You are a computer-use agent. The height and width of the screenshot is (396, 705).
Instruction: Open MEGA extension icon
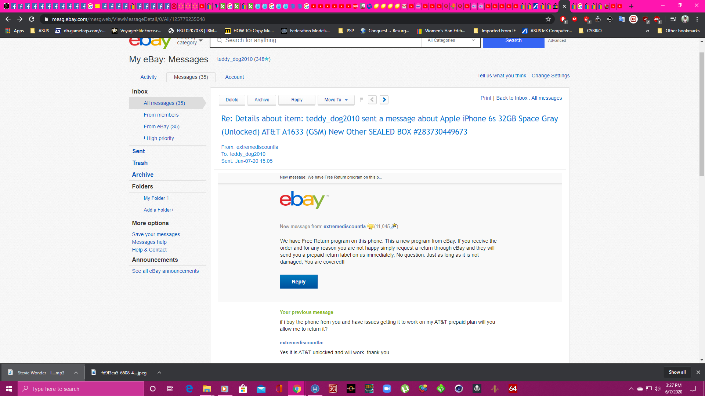tap(575, 19)
